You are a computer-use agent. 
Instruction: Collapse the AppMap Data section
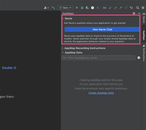pyautogui.click(x=63, y=53)
